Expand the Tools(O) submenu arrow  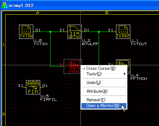pos(124,74)
